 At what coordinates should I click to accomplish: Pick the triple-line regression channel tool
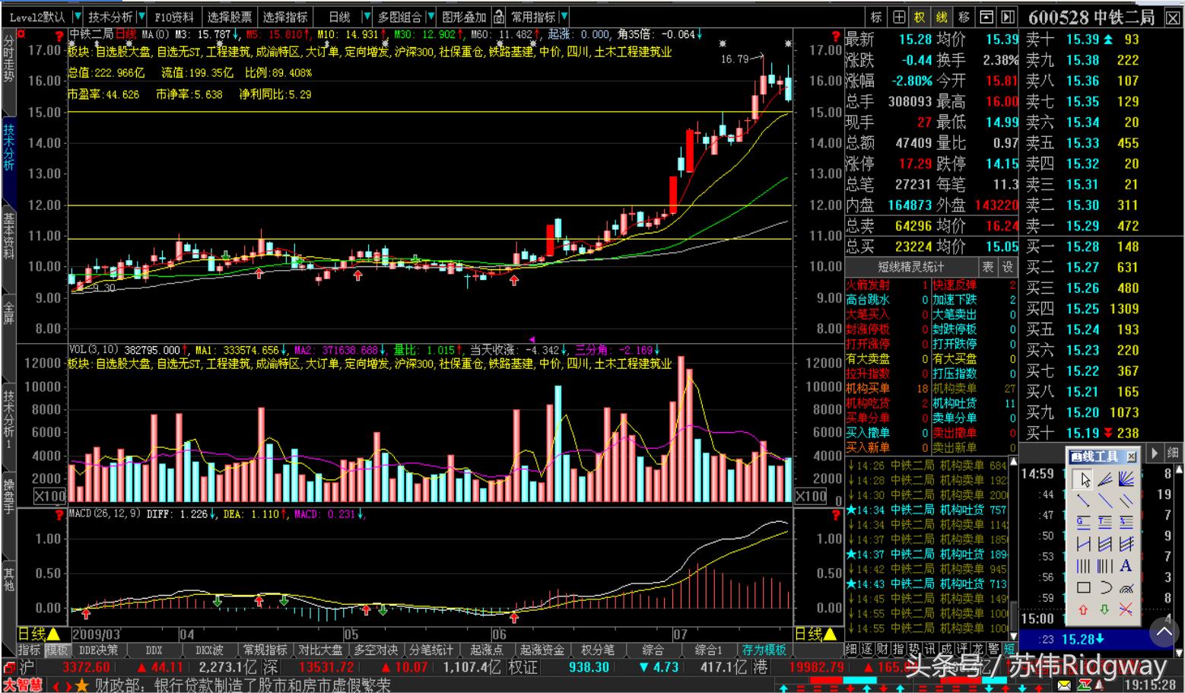(x=1126, y=544)
